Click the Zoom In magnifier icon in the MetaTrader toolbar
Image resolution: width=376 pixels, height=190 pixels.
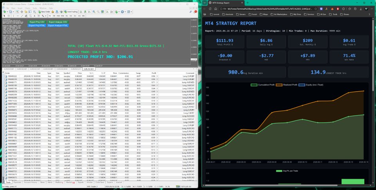94,12
